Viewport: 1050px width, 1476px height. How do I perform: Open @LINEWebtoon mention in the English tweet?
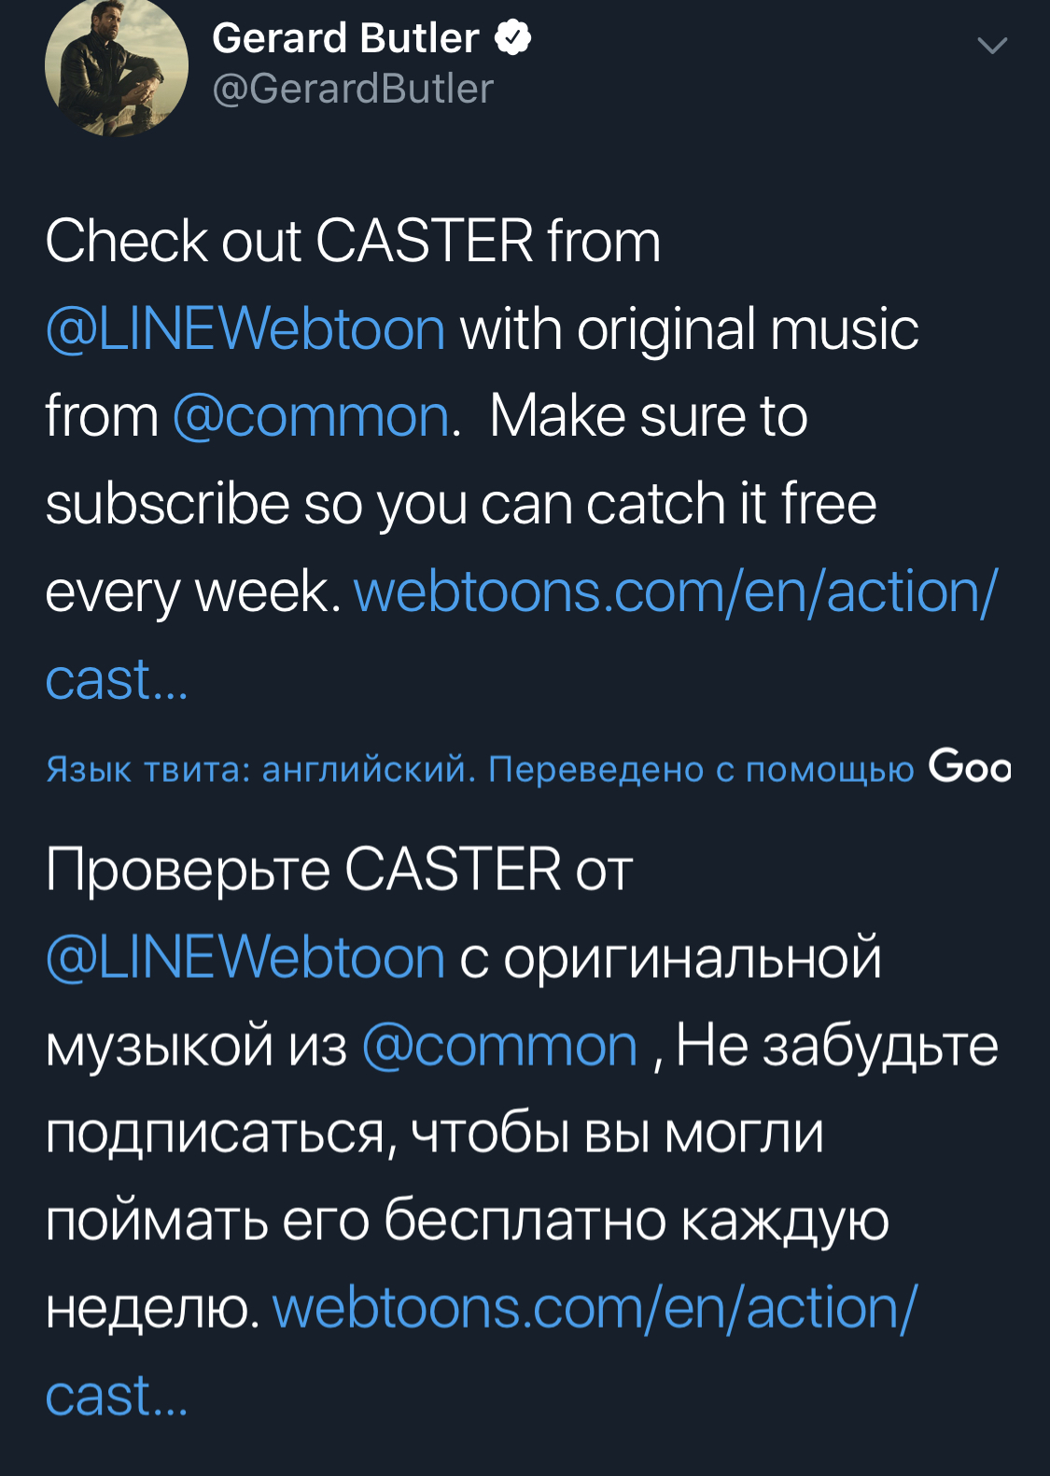(x=245, y=329)
